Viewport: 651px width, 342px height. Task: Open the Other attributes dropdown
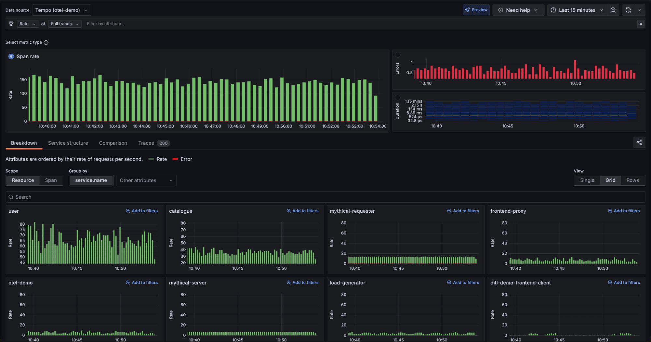point(146,180)
